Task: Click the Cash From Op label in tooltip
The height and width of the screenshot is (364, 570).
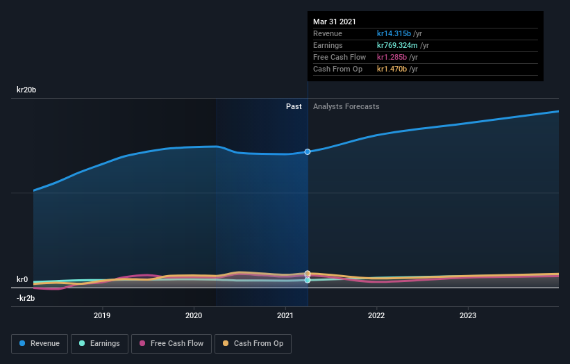Action: 337,69
